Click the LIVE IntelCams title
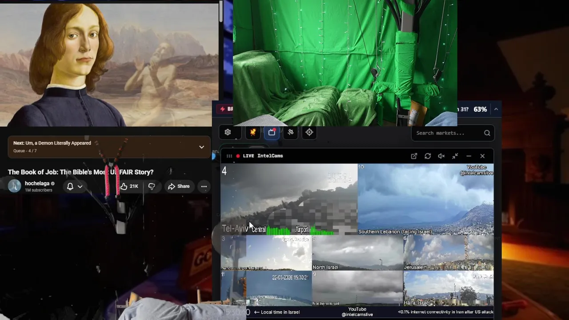 (263, 156)
